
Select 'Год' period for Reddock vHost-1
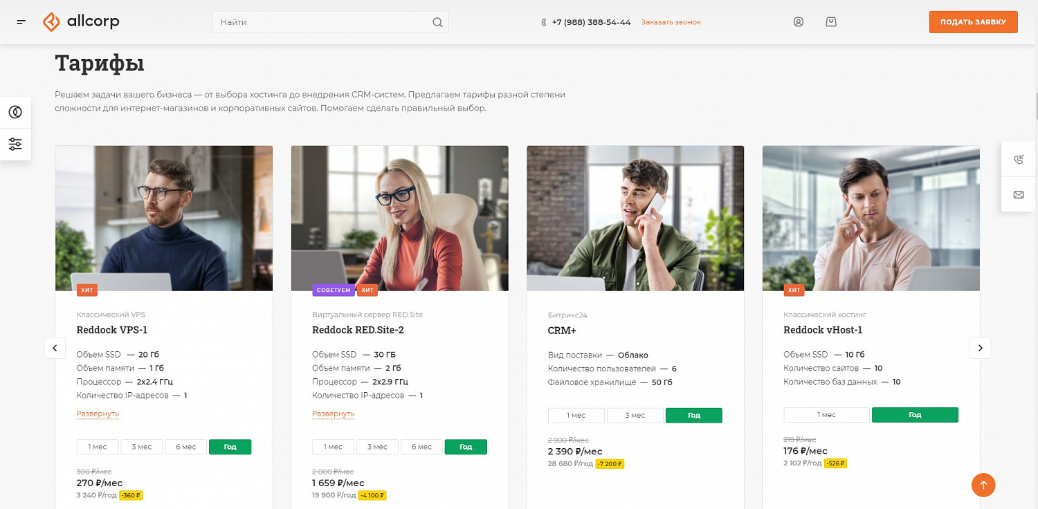coord(915,415)
